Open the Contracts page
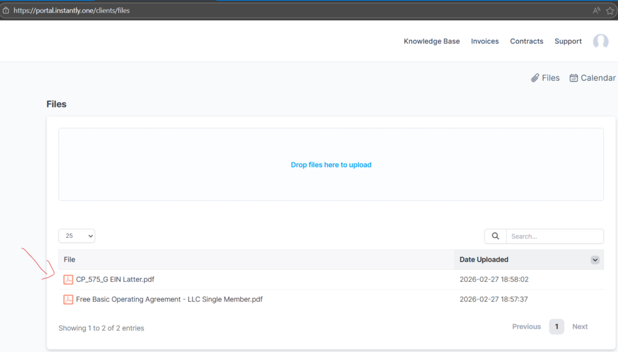Viewport: 618px width, 352px height. tap(526, 41)
